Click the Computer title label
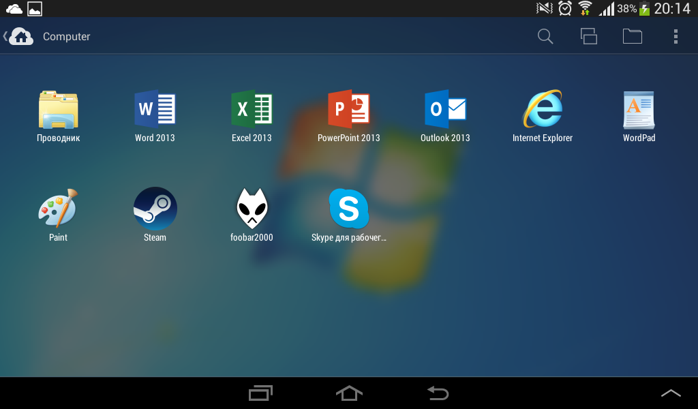This screenshot has height=409, width=698. point(66,37)
